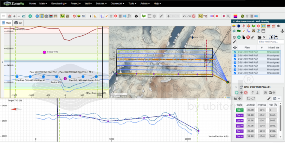Uncheck the seventh DSU #90 Well Plan row
285x149 pixels.
(x=235, y=73)
